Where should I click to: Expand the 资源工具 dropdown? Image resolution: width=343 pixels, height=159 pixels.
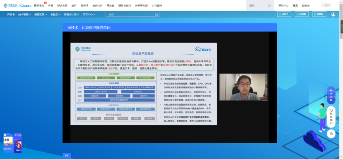pyautogui.click(x=41, y=14)
